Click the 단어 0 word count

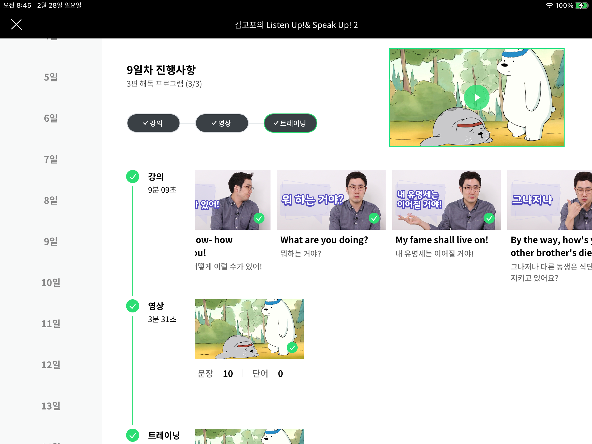point(268,374)
